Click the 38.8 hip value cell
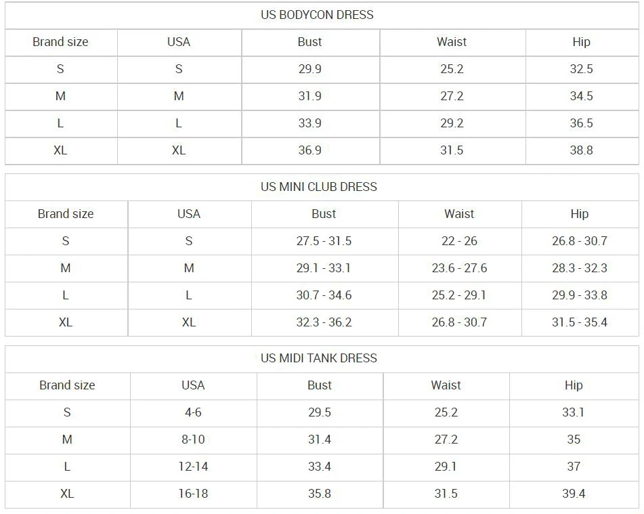644x514 pixels. (581, 150)
